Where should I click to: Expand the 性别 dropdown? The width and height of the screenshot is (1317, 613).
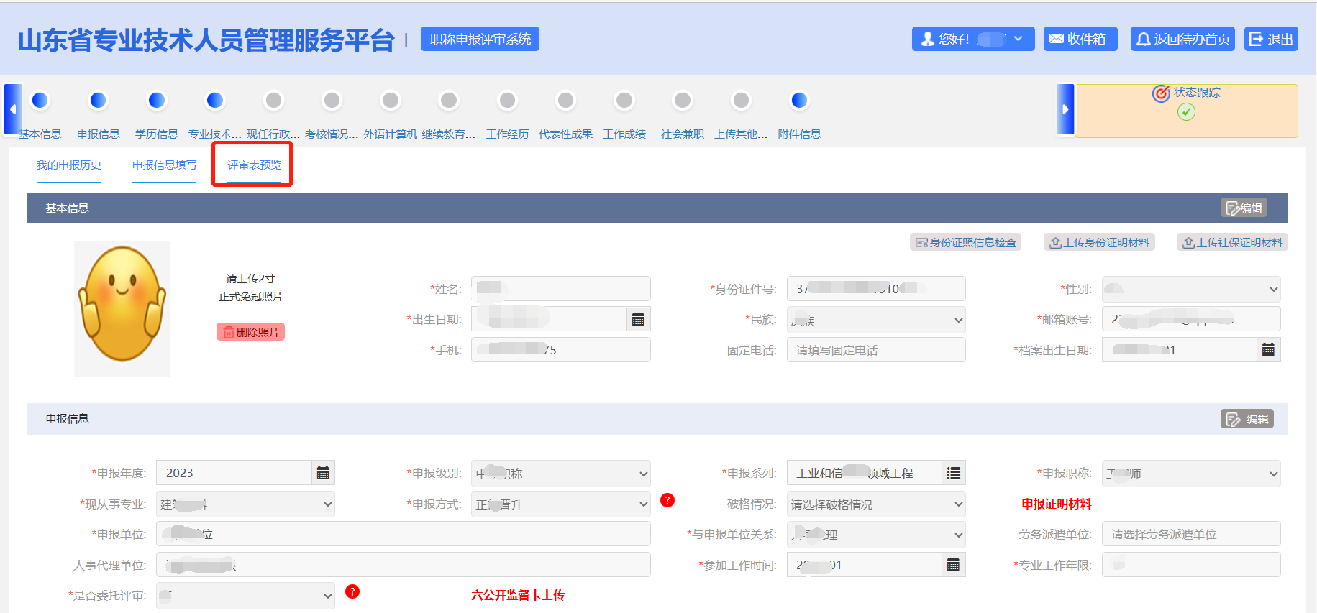pos(1190,290)
